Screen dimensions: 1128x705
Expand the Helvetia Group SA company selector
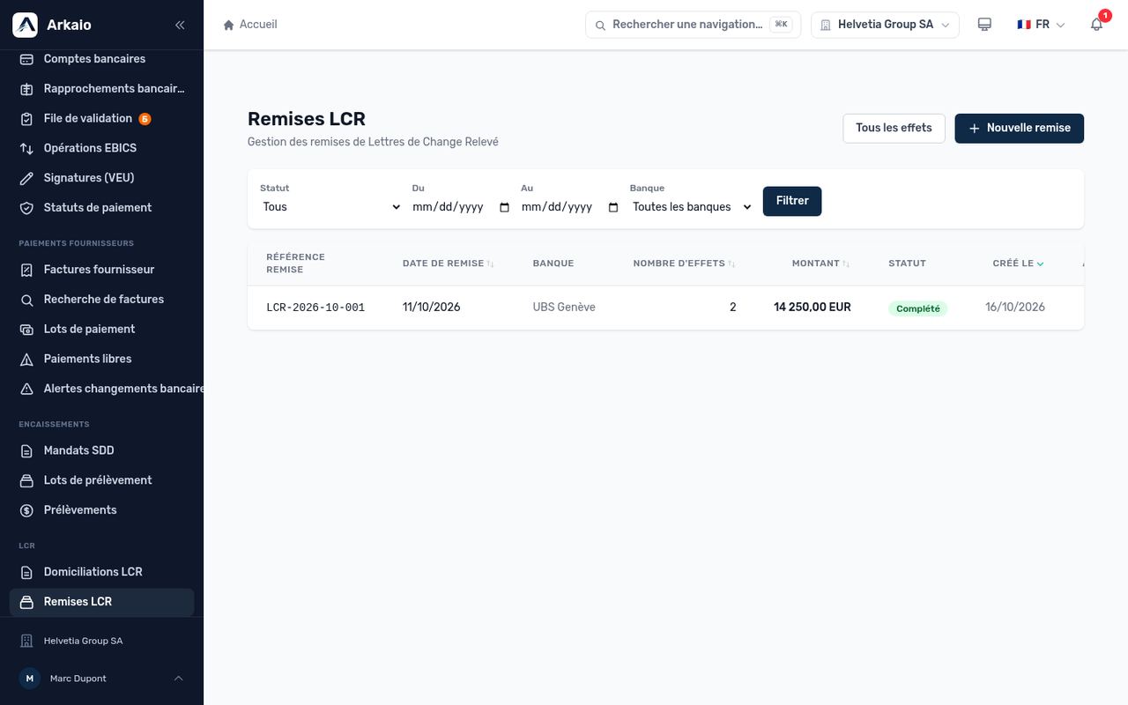885,25
